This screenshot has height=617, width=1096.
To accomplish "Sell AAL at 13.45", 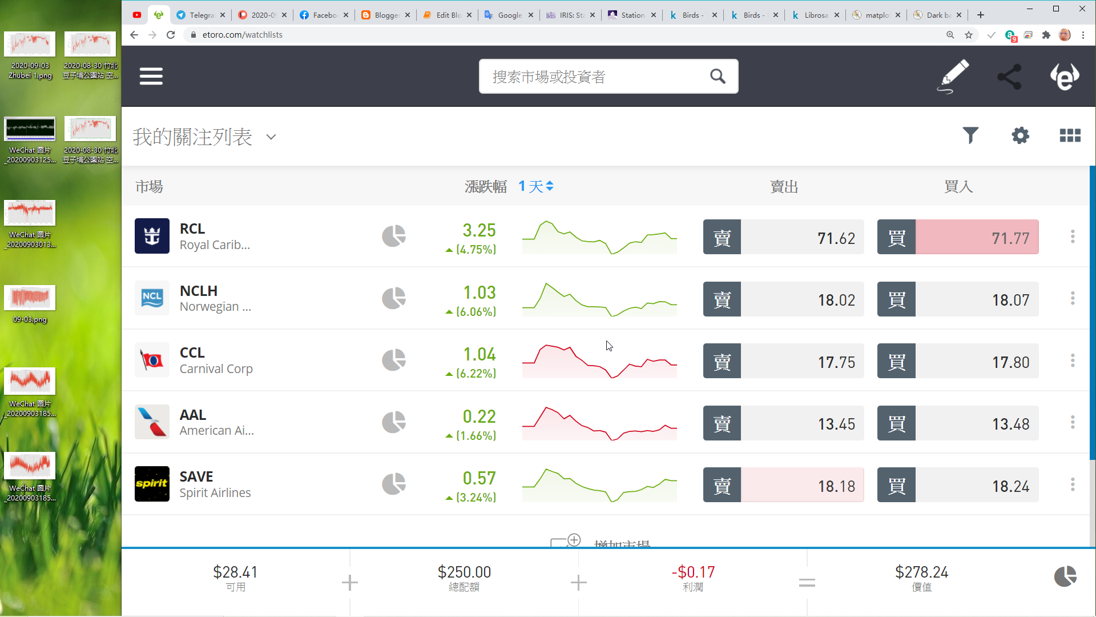I will [x=783, y=423].
